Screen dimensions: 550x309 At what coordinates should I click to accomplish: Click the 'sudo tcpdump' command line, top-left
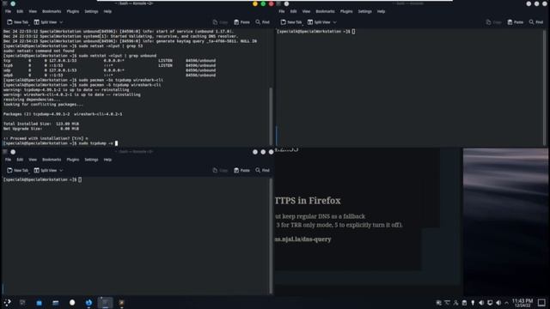click(60, 143)
